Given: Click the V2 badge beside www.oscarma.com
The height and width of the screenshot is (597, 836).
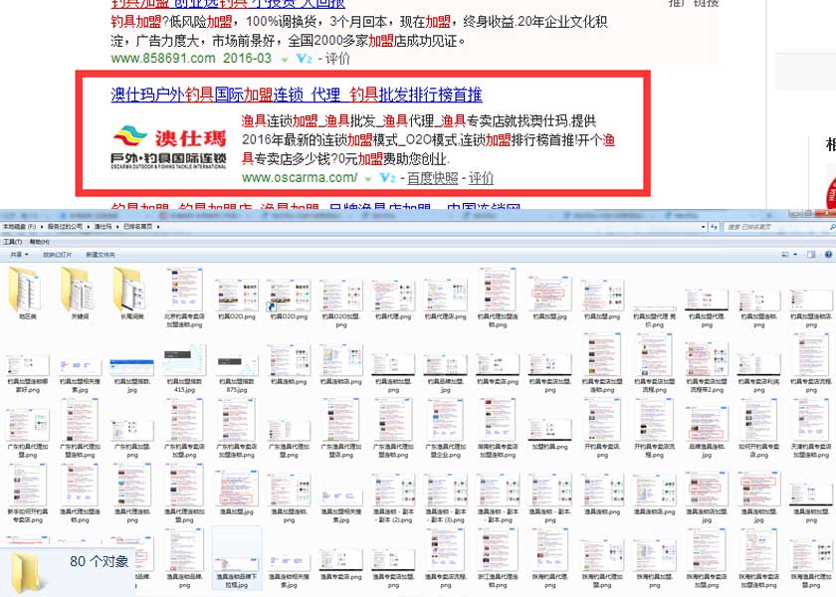Looking at the screenshot, I should coord(387,177).
